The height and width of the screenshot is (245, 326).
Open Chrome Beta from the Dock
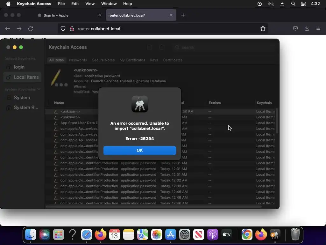[x=247, y=235]
